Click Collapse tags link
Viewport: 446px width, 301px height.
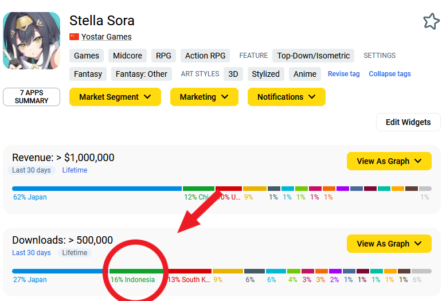[390, 74]
